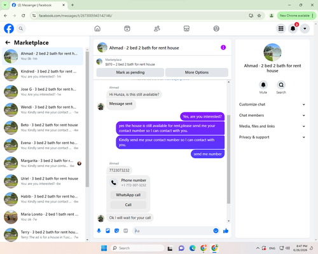Open the Facebook menu grid icon
318x254 pixels.
281,29
